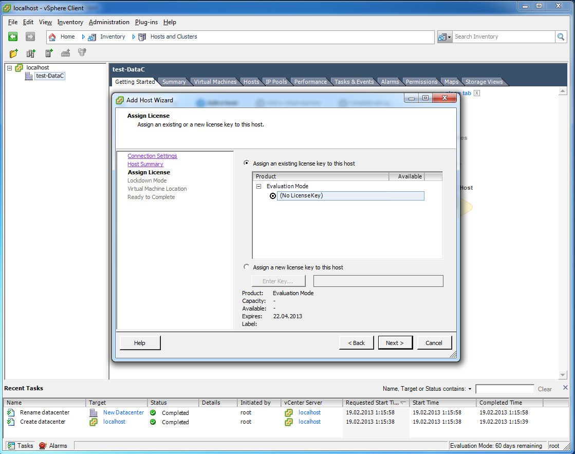Viewport: 575px width, 454px height.
Task: Click the main panel scrollbar down arrow
Action: tap(563, 375)
